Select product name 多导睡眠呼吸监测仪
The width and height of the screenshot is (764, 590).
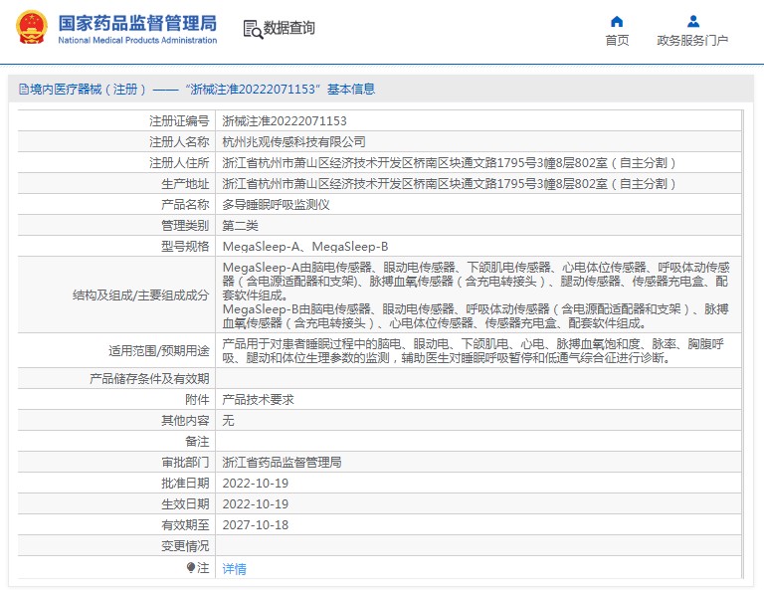(276, 205)
